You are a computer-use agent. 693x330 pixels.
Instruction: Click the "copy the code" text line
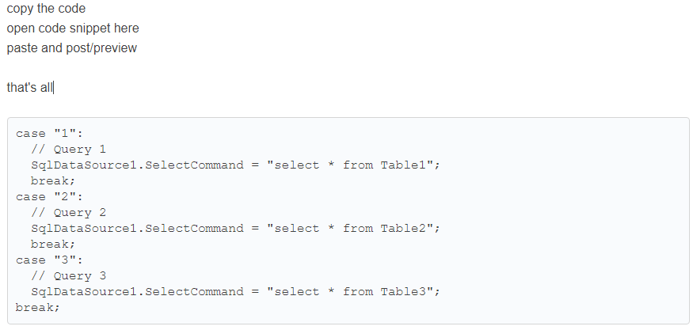(46, 9)
